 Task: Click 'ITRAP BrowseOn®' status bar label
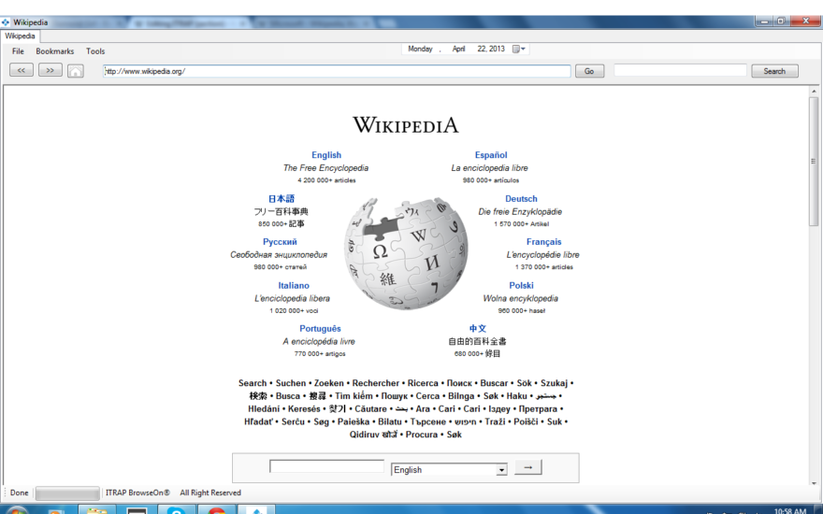pyautogui.click(x=137, y=493)
